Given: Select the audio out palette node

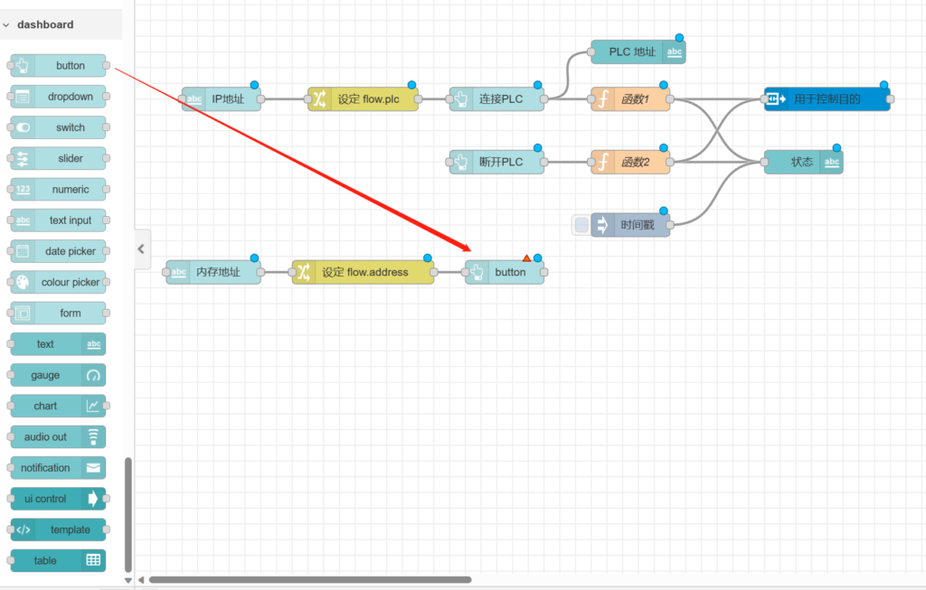Looking at the screenshot, I should click(x=58, y=437).
